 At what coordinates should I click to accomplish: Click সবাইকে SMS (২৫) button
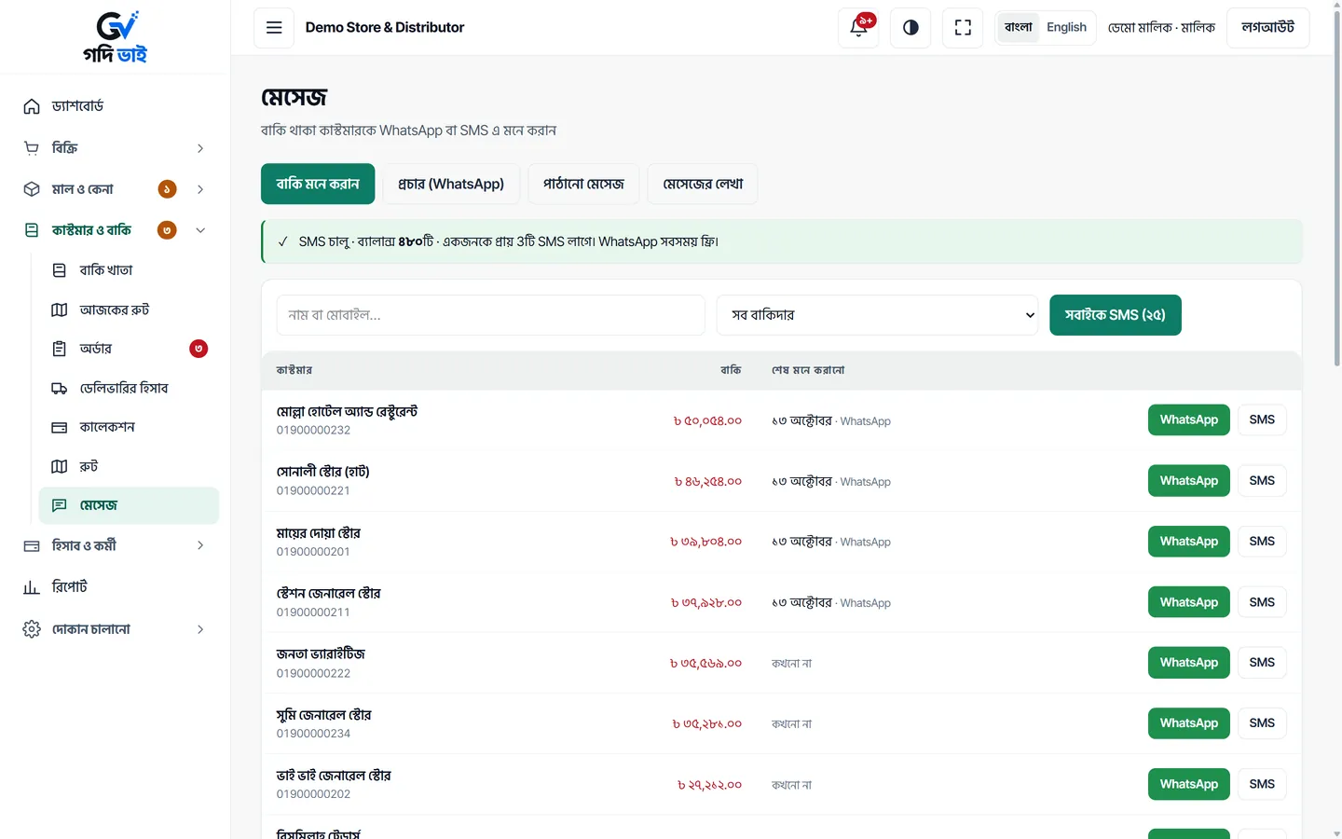click(x=1115, y=315)
